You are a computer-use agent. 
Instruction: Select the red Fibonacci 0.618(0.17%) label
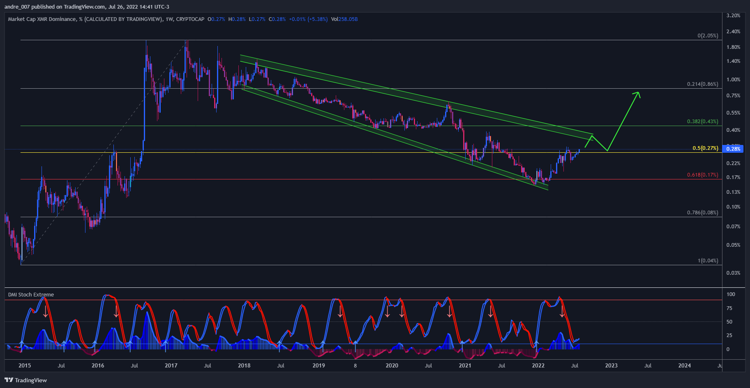[x=703, y=174]
